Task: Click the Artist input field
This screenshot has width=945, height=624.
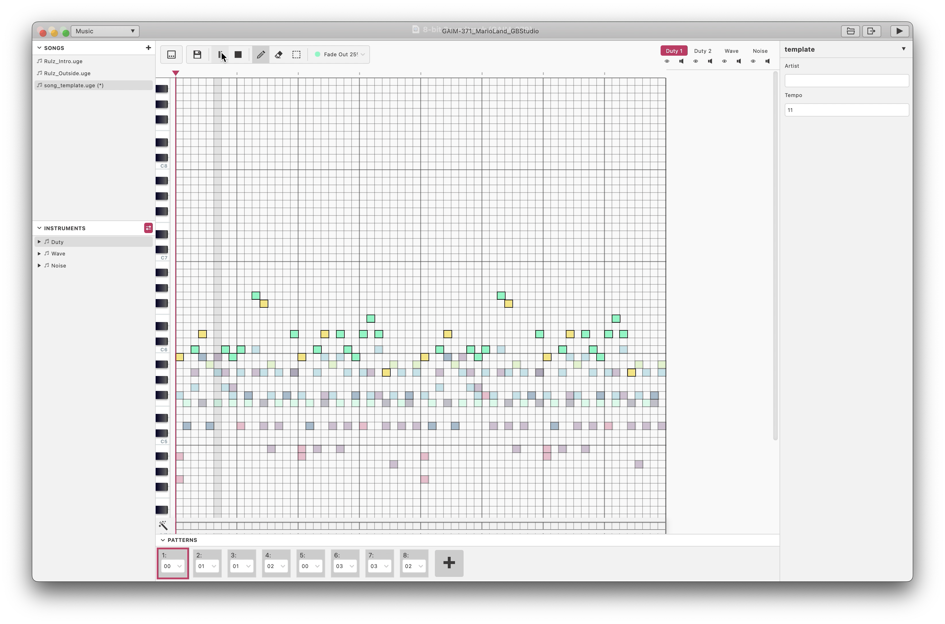Action: [x=847, y=80]
